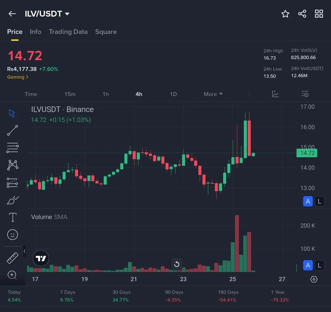The image size is (331, 312).
Task: Toggle log scale L on volume pane
Action: (319, 265)
